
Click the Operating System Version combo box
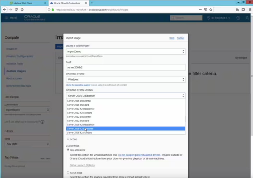(125, 96)
